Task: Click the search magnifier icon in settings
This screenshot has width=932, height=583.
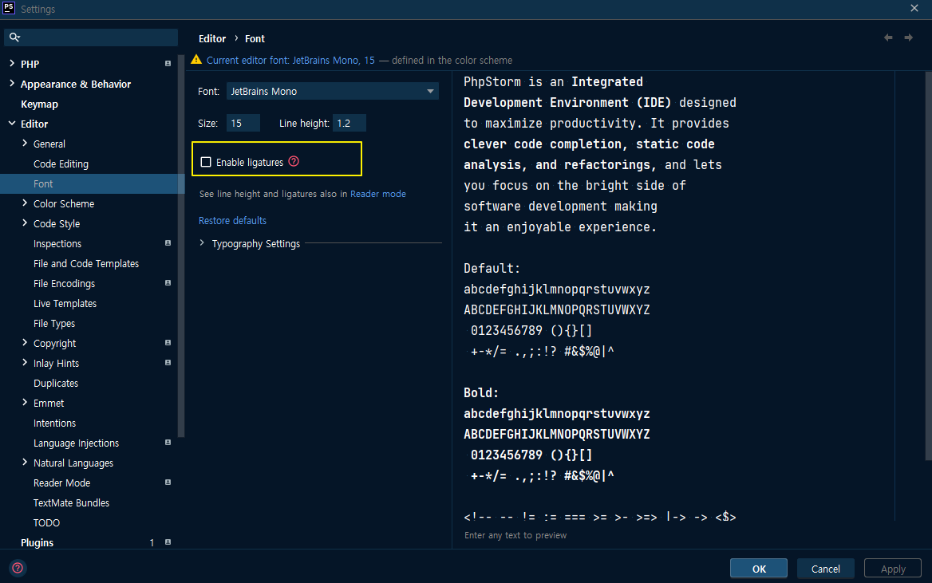Action: click(x=14, y=37)
